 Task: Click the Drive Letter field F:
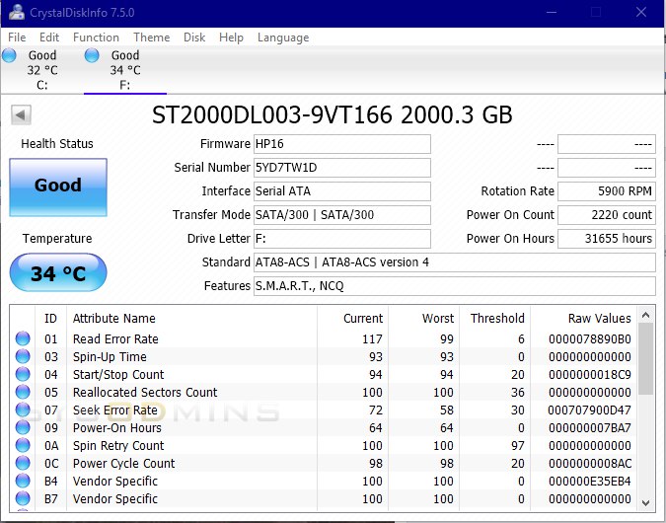[x=342, y=239]
